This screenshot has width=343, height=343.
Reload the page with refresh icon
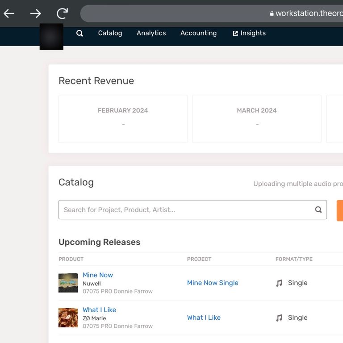coord(63,13)
